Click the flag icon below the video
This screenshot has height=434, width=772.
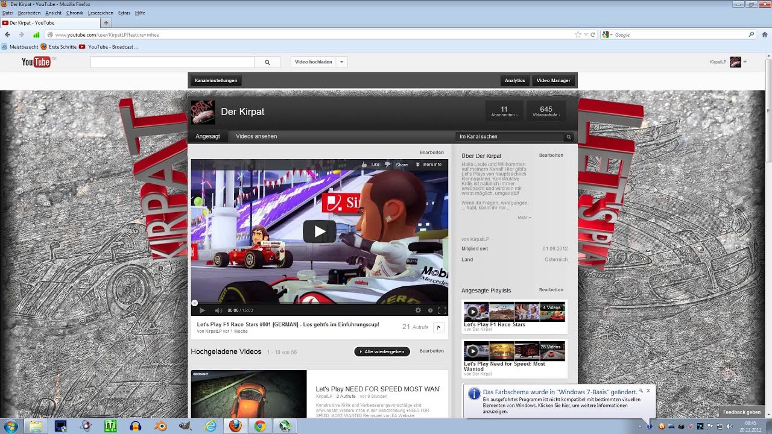click(438, 327)
